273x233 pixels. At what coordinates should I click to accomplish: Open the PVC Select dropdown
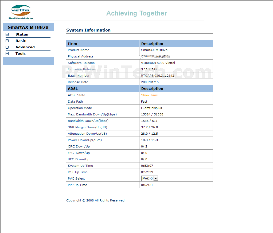tap(149, 178)
